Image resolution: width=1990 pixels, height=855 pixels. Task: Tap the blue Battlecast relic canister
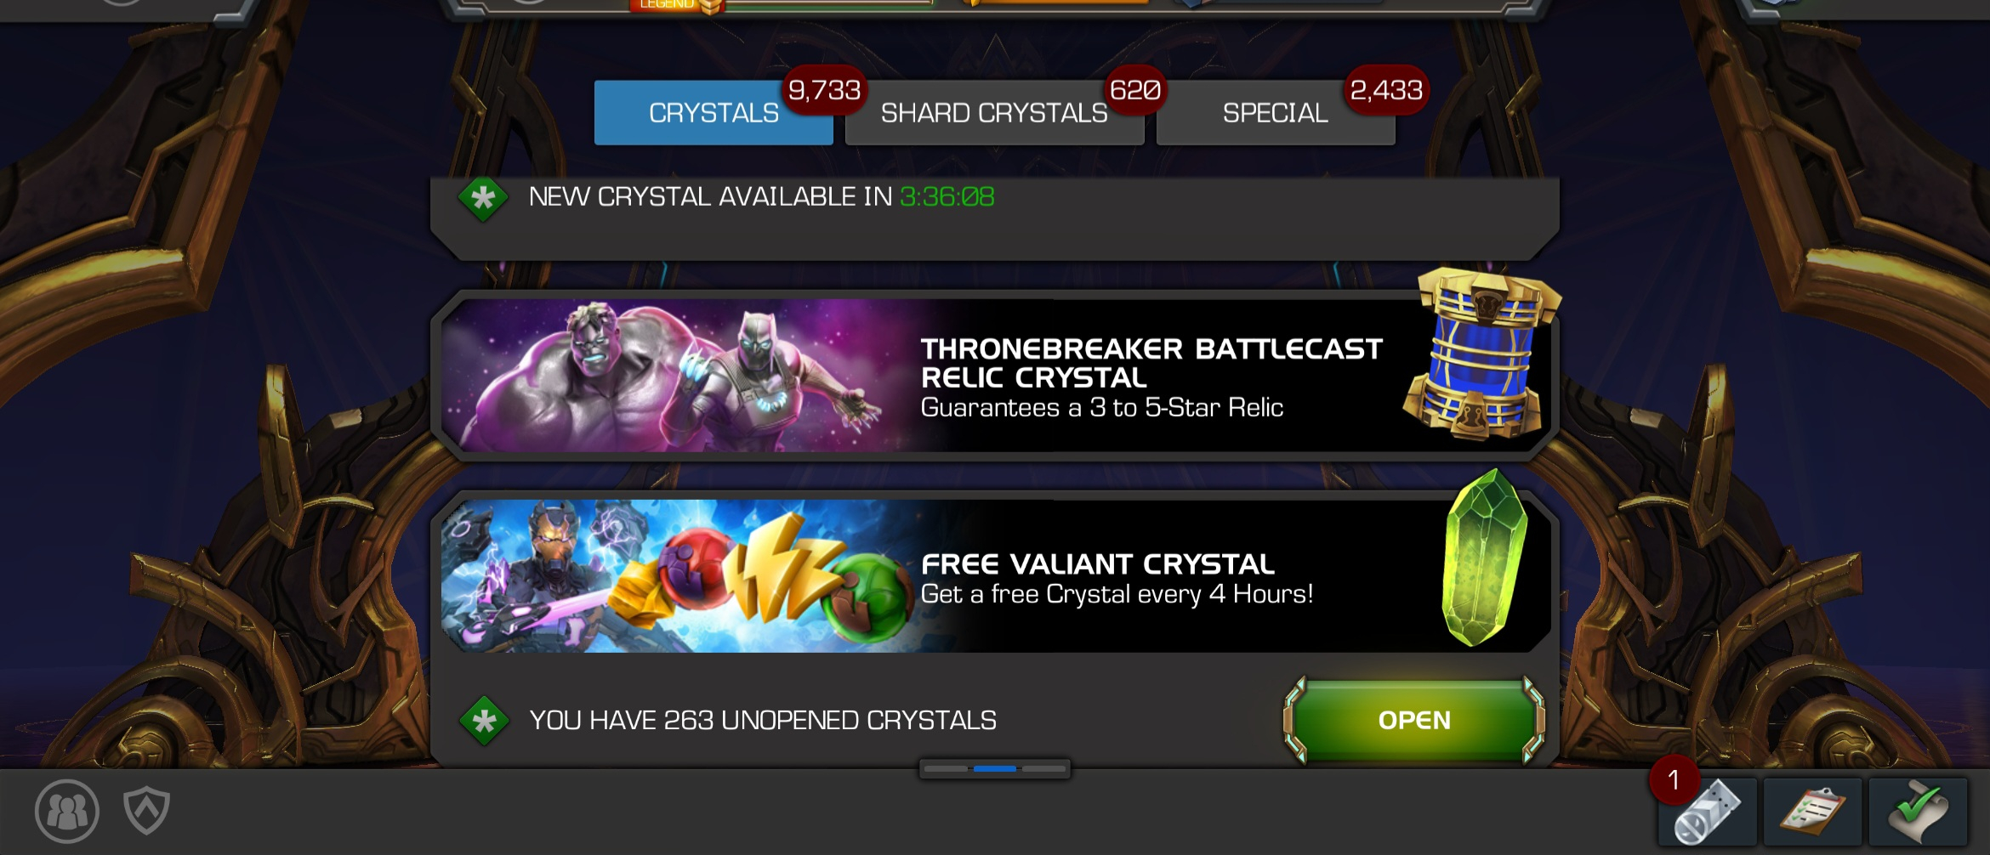[x=1482, y=354]
